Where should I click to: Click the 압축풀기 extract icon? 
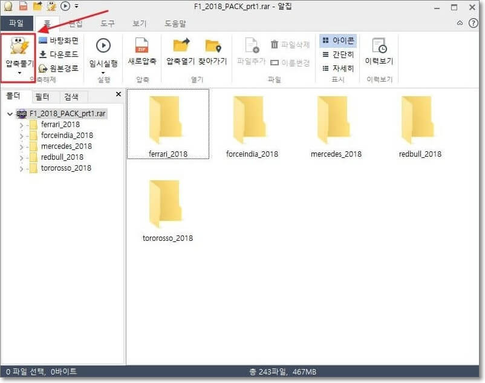19,46
